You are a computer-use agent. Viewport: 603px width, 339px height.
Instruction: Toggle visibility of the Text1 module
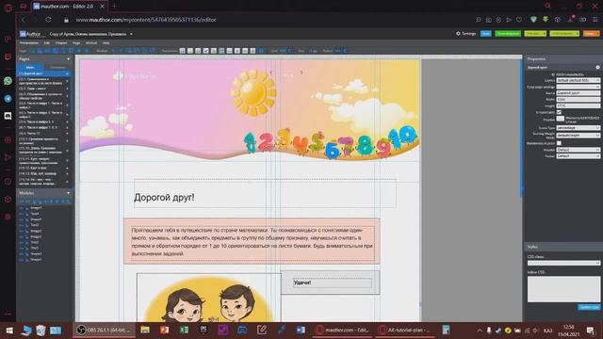(x=21, y=249)
